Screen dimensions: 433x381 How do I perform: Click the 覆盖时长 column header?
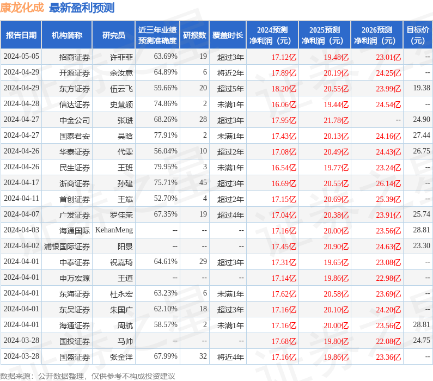tap(228, 35)
